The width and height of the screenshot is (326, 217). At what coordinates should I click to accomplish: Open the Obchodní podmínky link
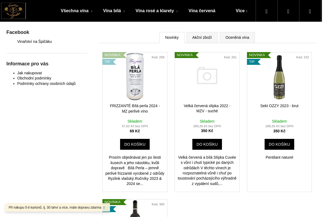pos(34,78)
